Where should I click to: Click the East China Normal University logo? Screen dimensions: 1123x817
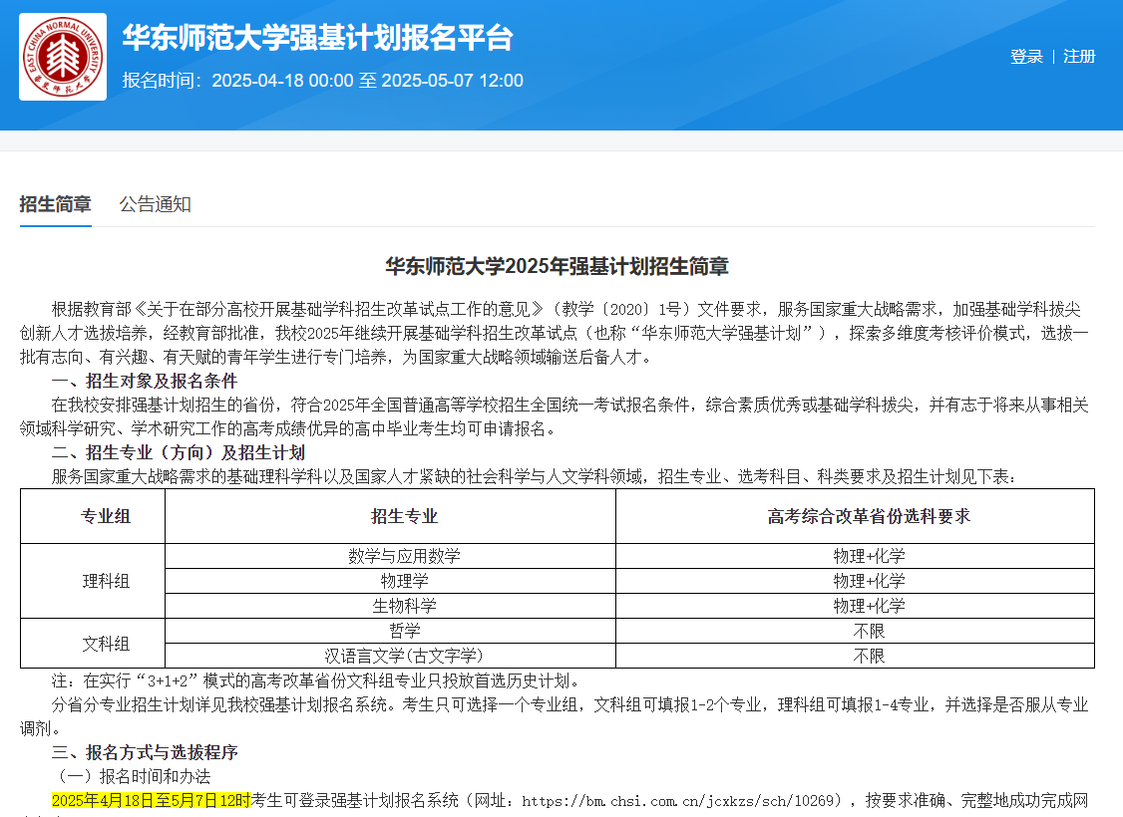coord(62,57)
